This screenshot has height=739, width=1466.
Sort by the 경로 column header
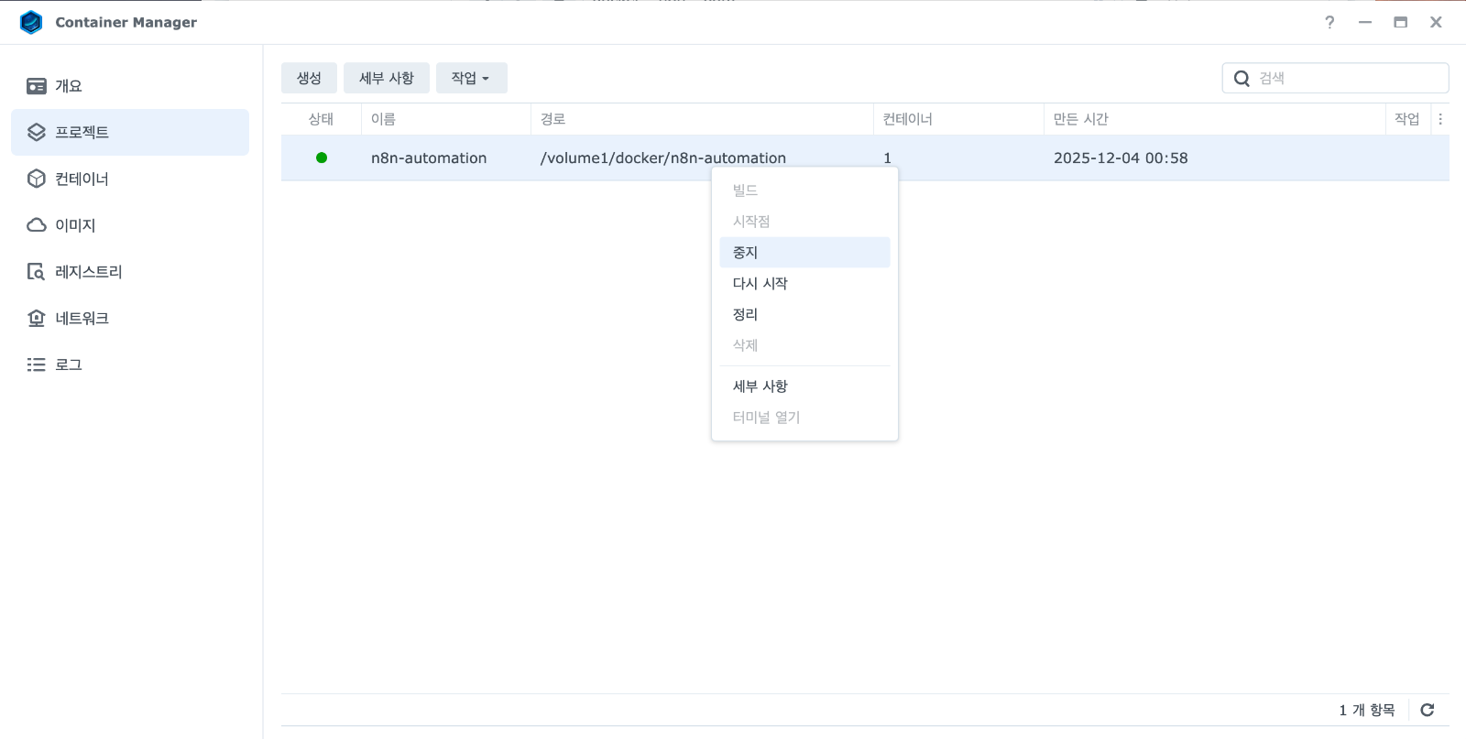[x=702, y=119]
